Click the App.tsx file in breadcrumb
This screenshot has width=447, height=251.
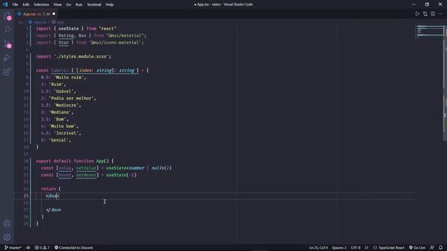38,22
